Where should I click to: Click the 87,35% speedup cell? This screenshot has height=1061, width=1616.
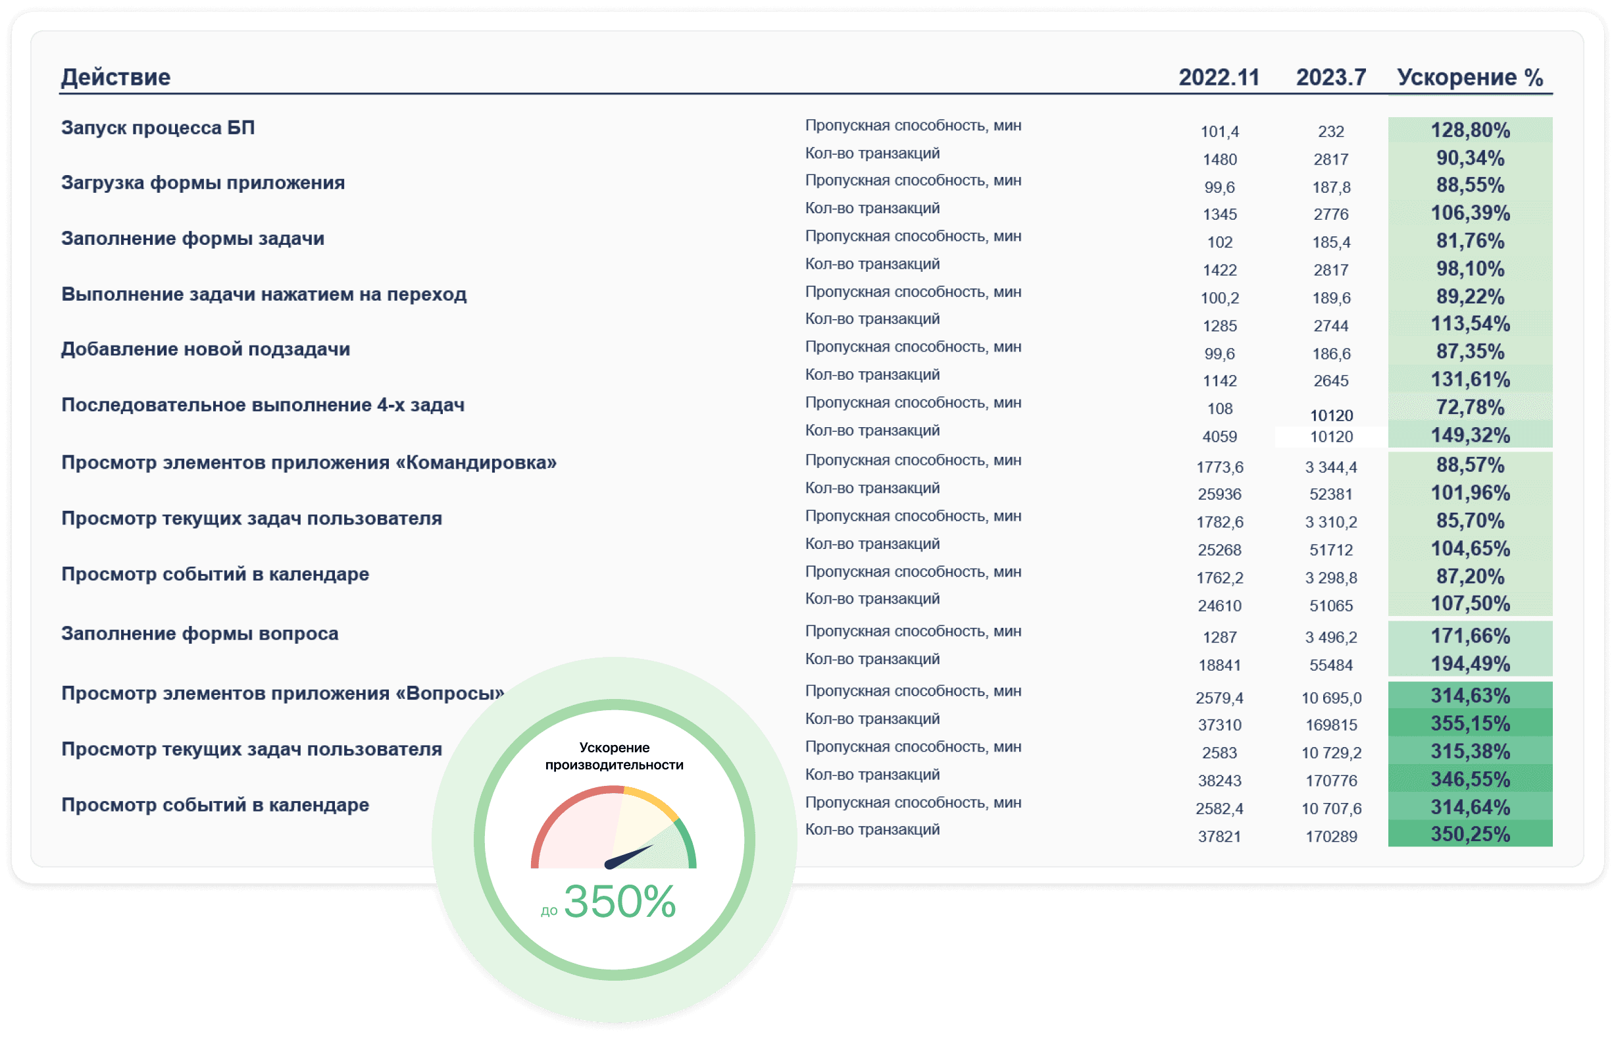coord(1470,352)
